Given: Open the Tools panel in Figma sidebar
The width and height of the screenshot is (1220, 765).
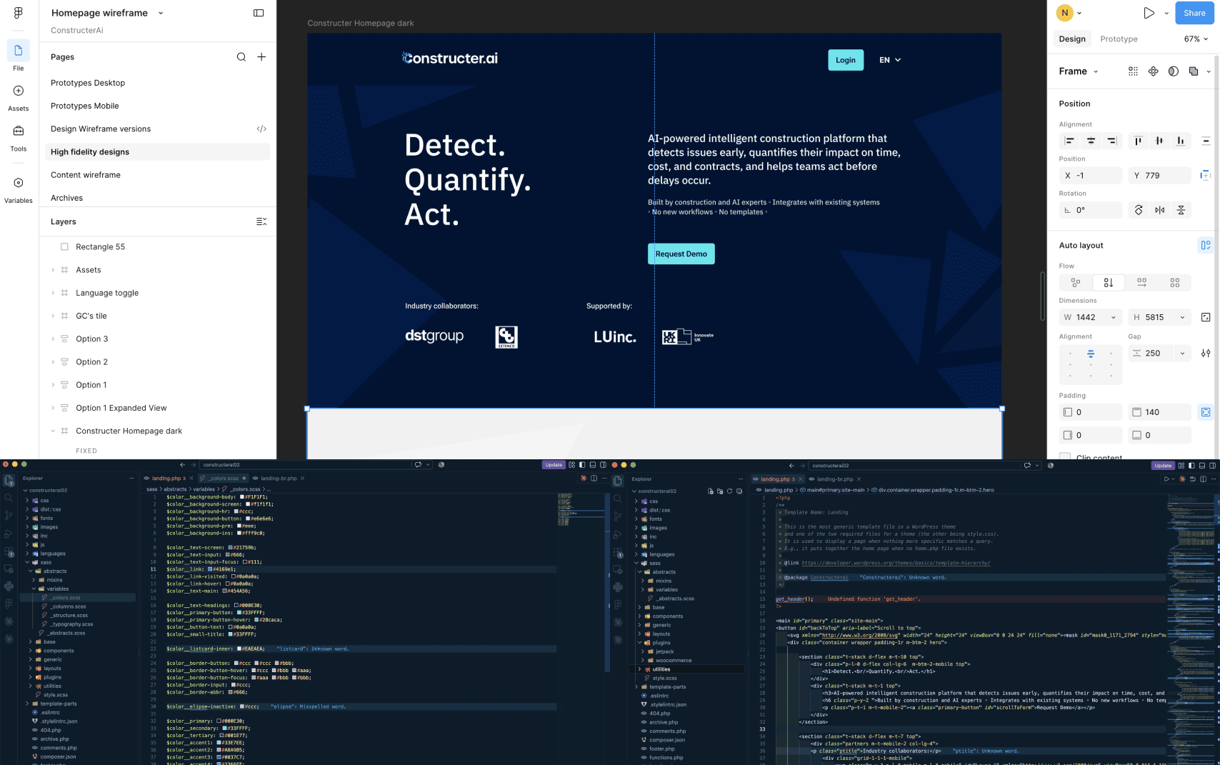Looking at the screenshot, I should pos(19,138).
